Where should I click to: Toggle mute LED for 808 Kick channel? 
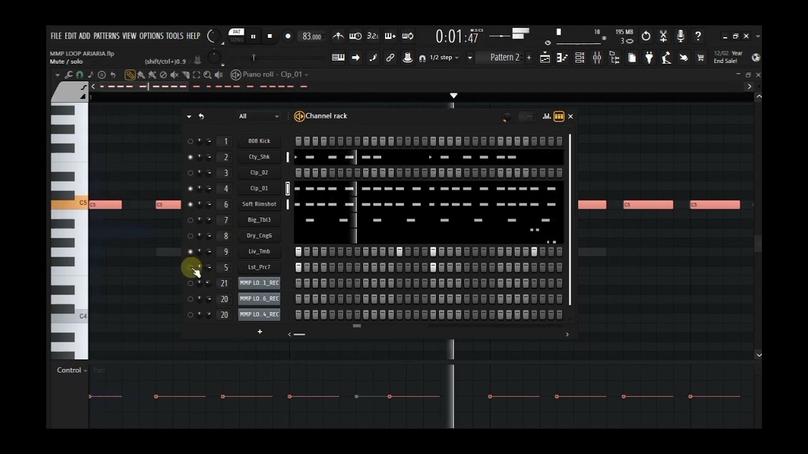[190, 141]
